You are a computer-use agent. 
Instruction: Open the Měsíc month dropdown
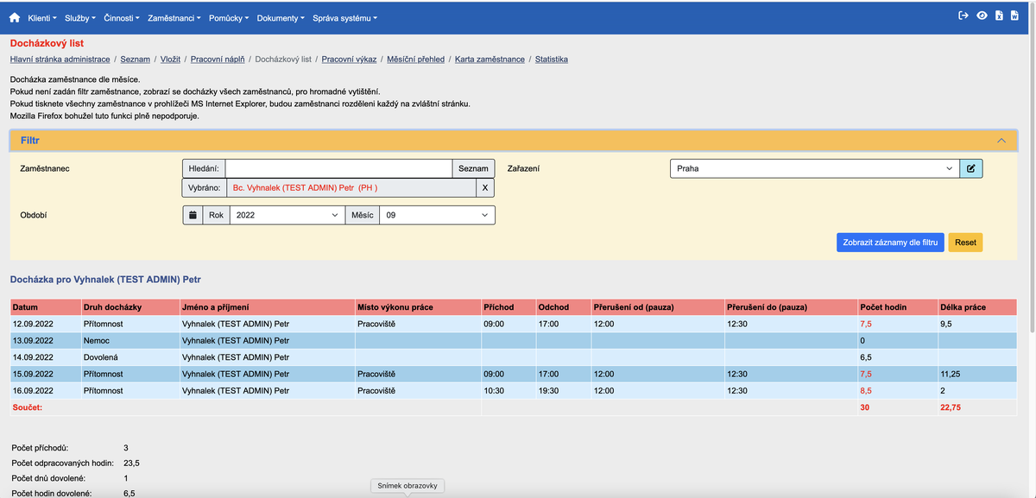(437, 215)
